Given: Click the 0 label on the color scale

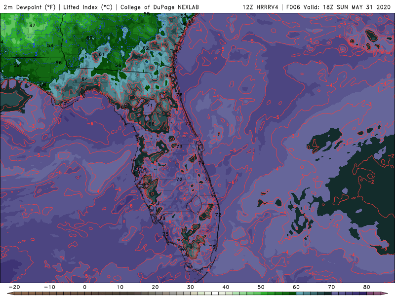Looking at the screenshot, I should tap(84, 287).
